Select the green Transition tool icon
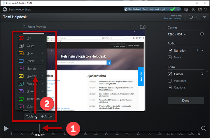 21,99
